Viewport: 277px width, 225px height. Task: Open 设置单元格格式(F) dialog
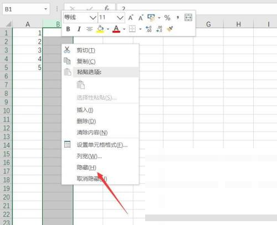102,145
